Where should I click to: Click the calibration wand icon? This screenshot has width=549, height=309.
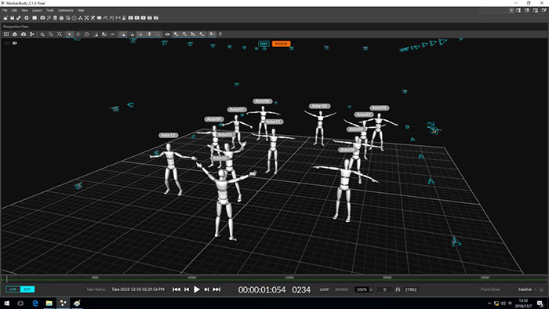[49, 18]
